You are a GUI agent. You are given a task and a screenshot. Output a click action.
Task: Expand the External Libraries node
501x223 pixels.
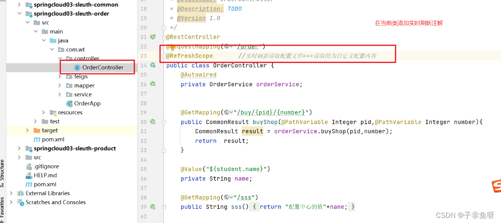(x=11, y=193)
